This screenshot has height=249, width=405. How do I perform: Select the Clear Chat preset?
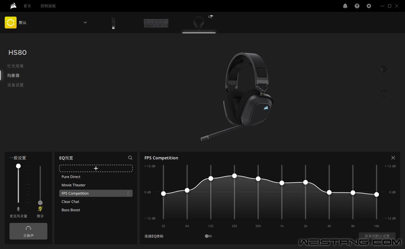point(96,202)
